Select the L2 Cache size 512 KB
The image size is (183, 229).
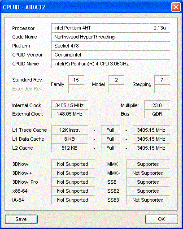[70, 148]
